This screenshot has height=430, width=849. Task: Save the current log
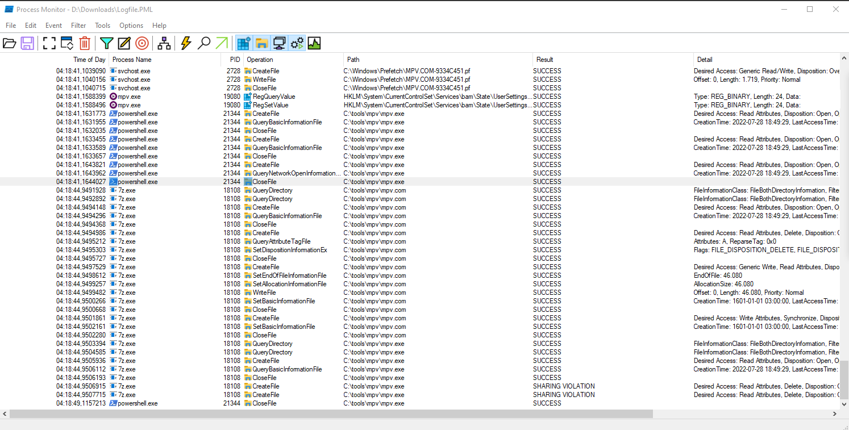pos(27,43)
